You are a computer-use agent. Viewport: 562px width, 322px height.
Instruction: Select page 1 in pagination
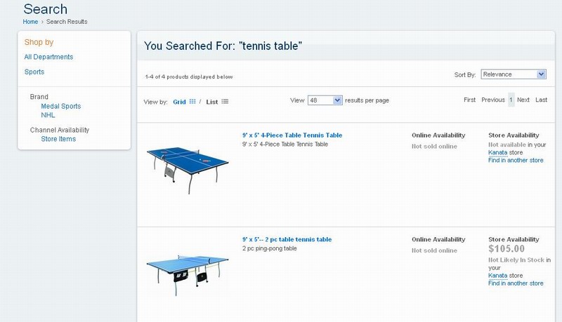(x=511, y=100)
